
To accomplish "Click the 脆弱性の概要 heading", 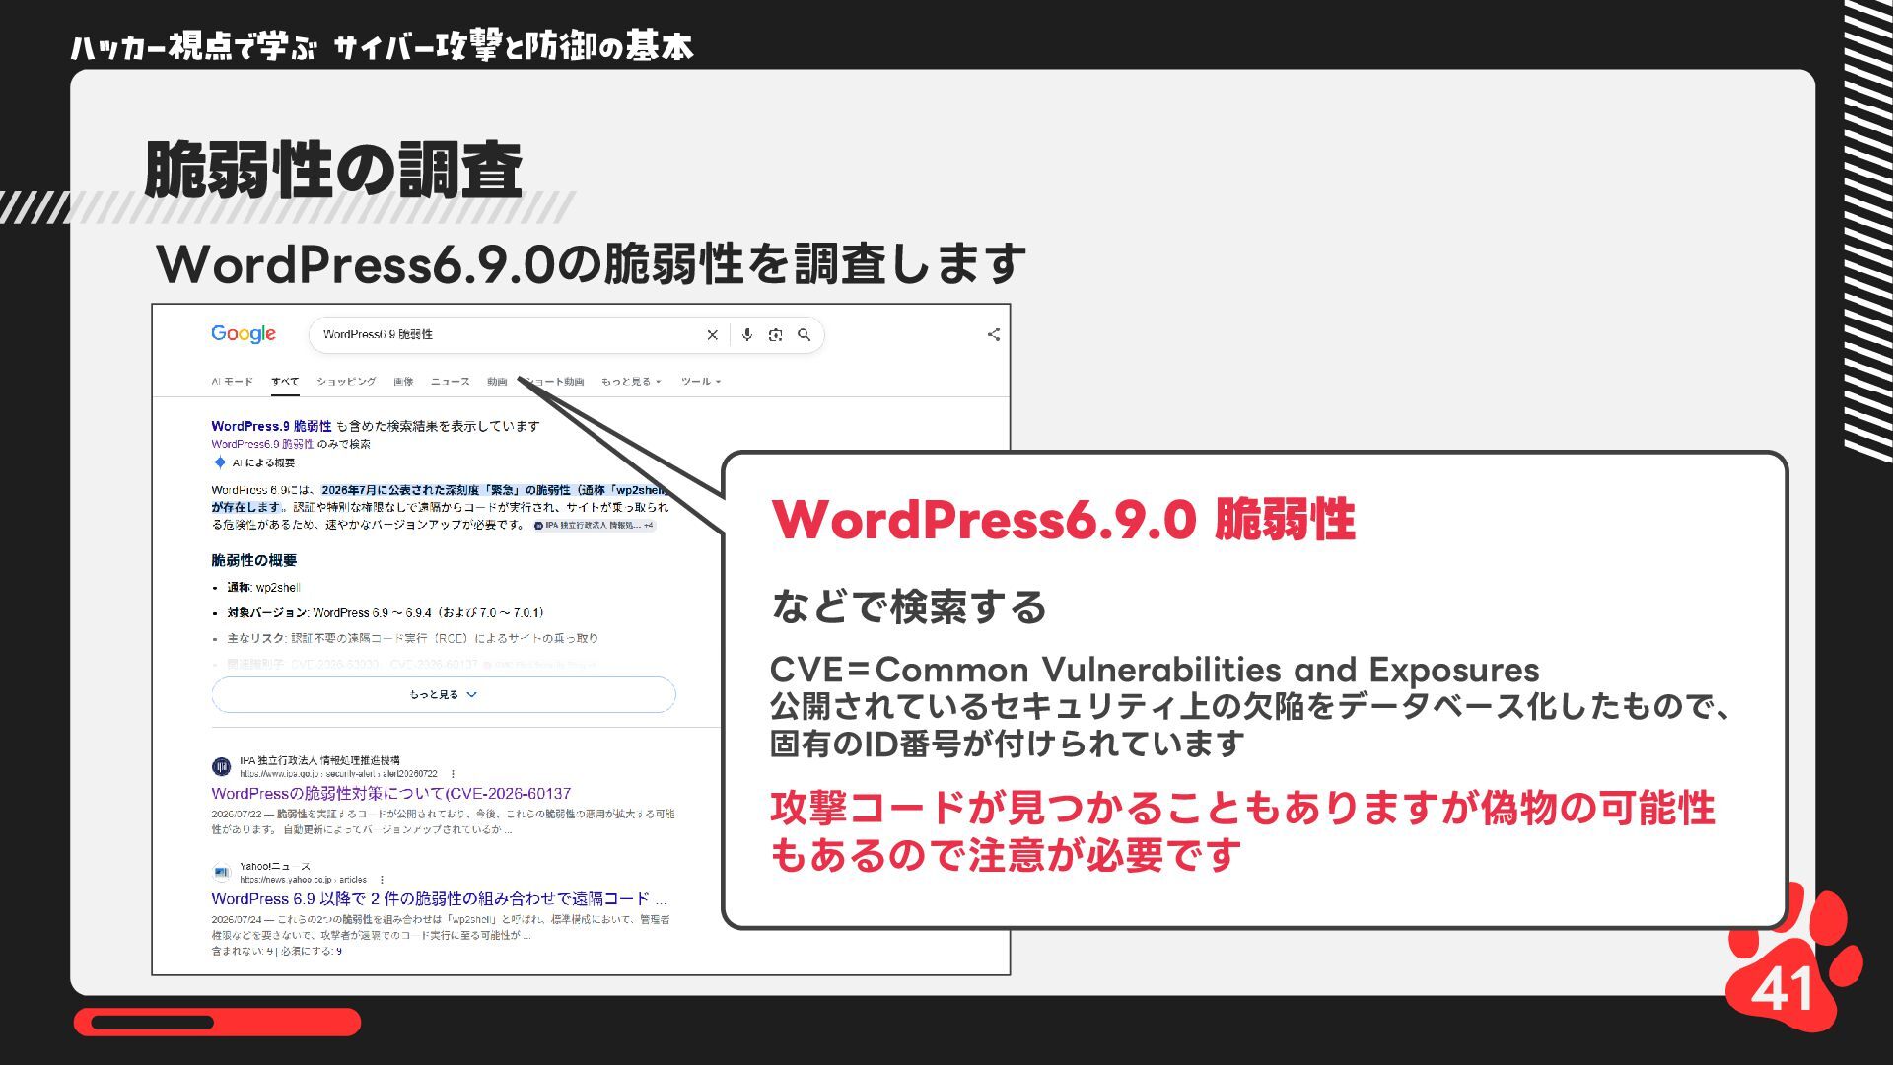I will tap(253, 560).
